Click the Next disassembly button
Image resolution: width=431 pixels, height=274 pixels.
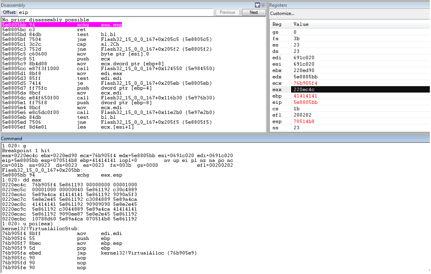[254, 12]
